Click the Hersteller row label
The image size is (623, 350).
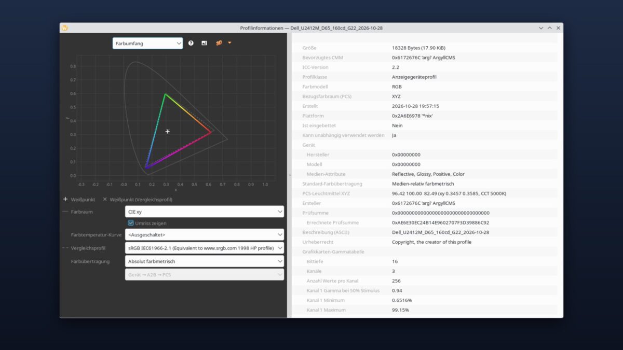[x=318, y=155]
